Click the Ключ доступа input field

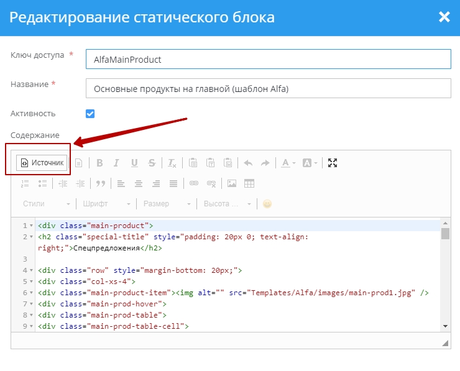268,60
